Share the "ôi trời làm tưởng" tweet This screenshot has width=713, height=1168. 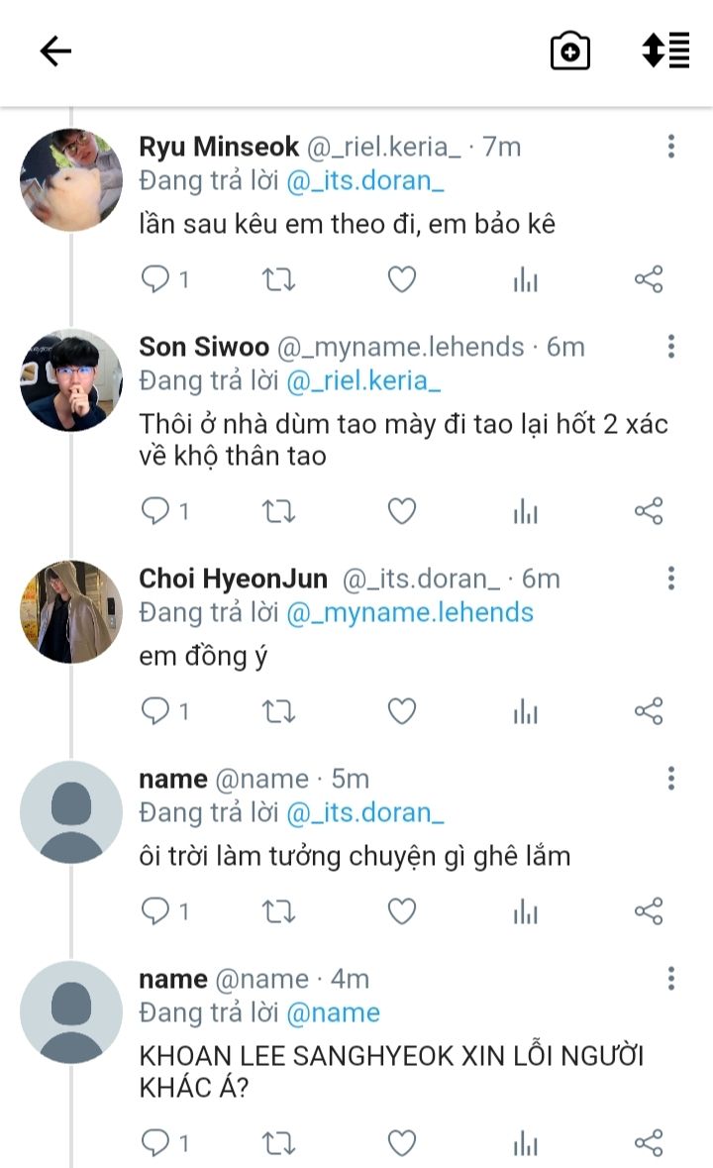pos(649,911)
